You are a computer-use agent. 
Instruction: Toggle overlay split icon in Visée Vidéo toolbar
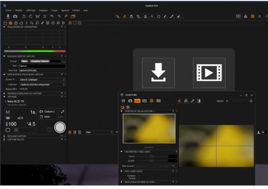[x=199, y=101]
